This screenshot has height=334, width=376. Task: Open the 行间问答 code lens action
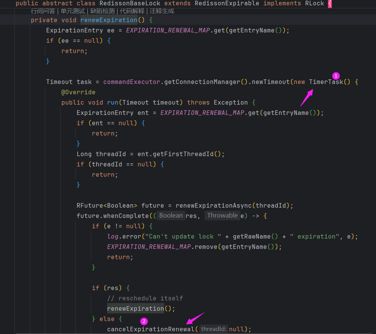(x=43, y=11)
